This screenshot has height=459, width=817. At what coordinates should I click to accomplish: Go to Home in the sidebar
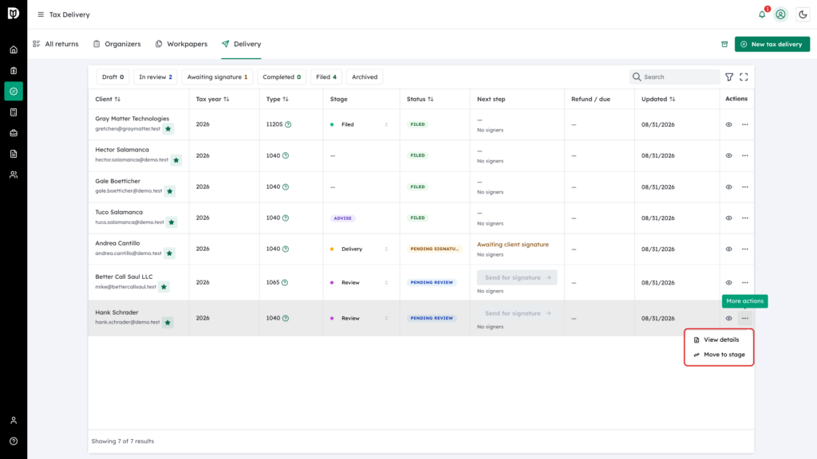(x=14, y=50)
